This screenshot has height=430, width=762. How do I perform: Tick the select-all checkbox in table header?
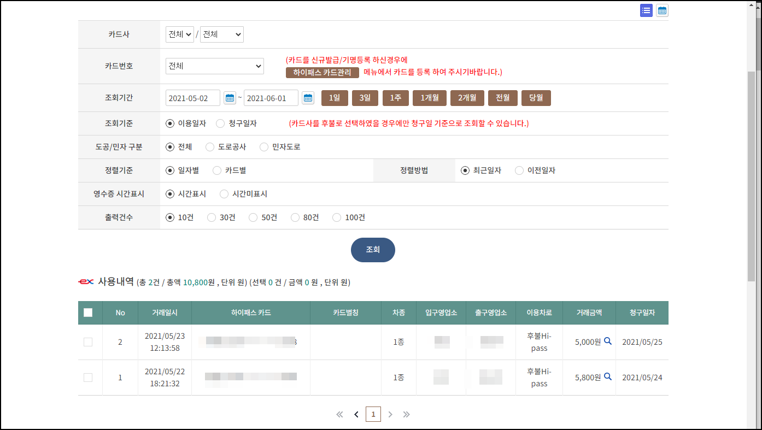coord(88,313)
